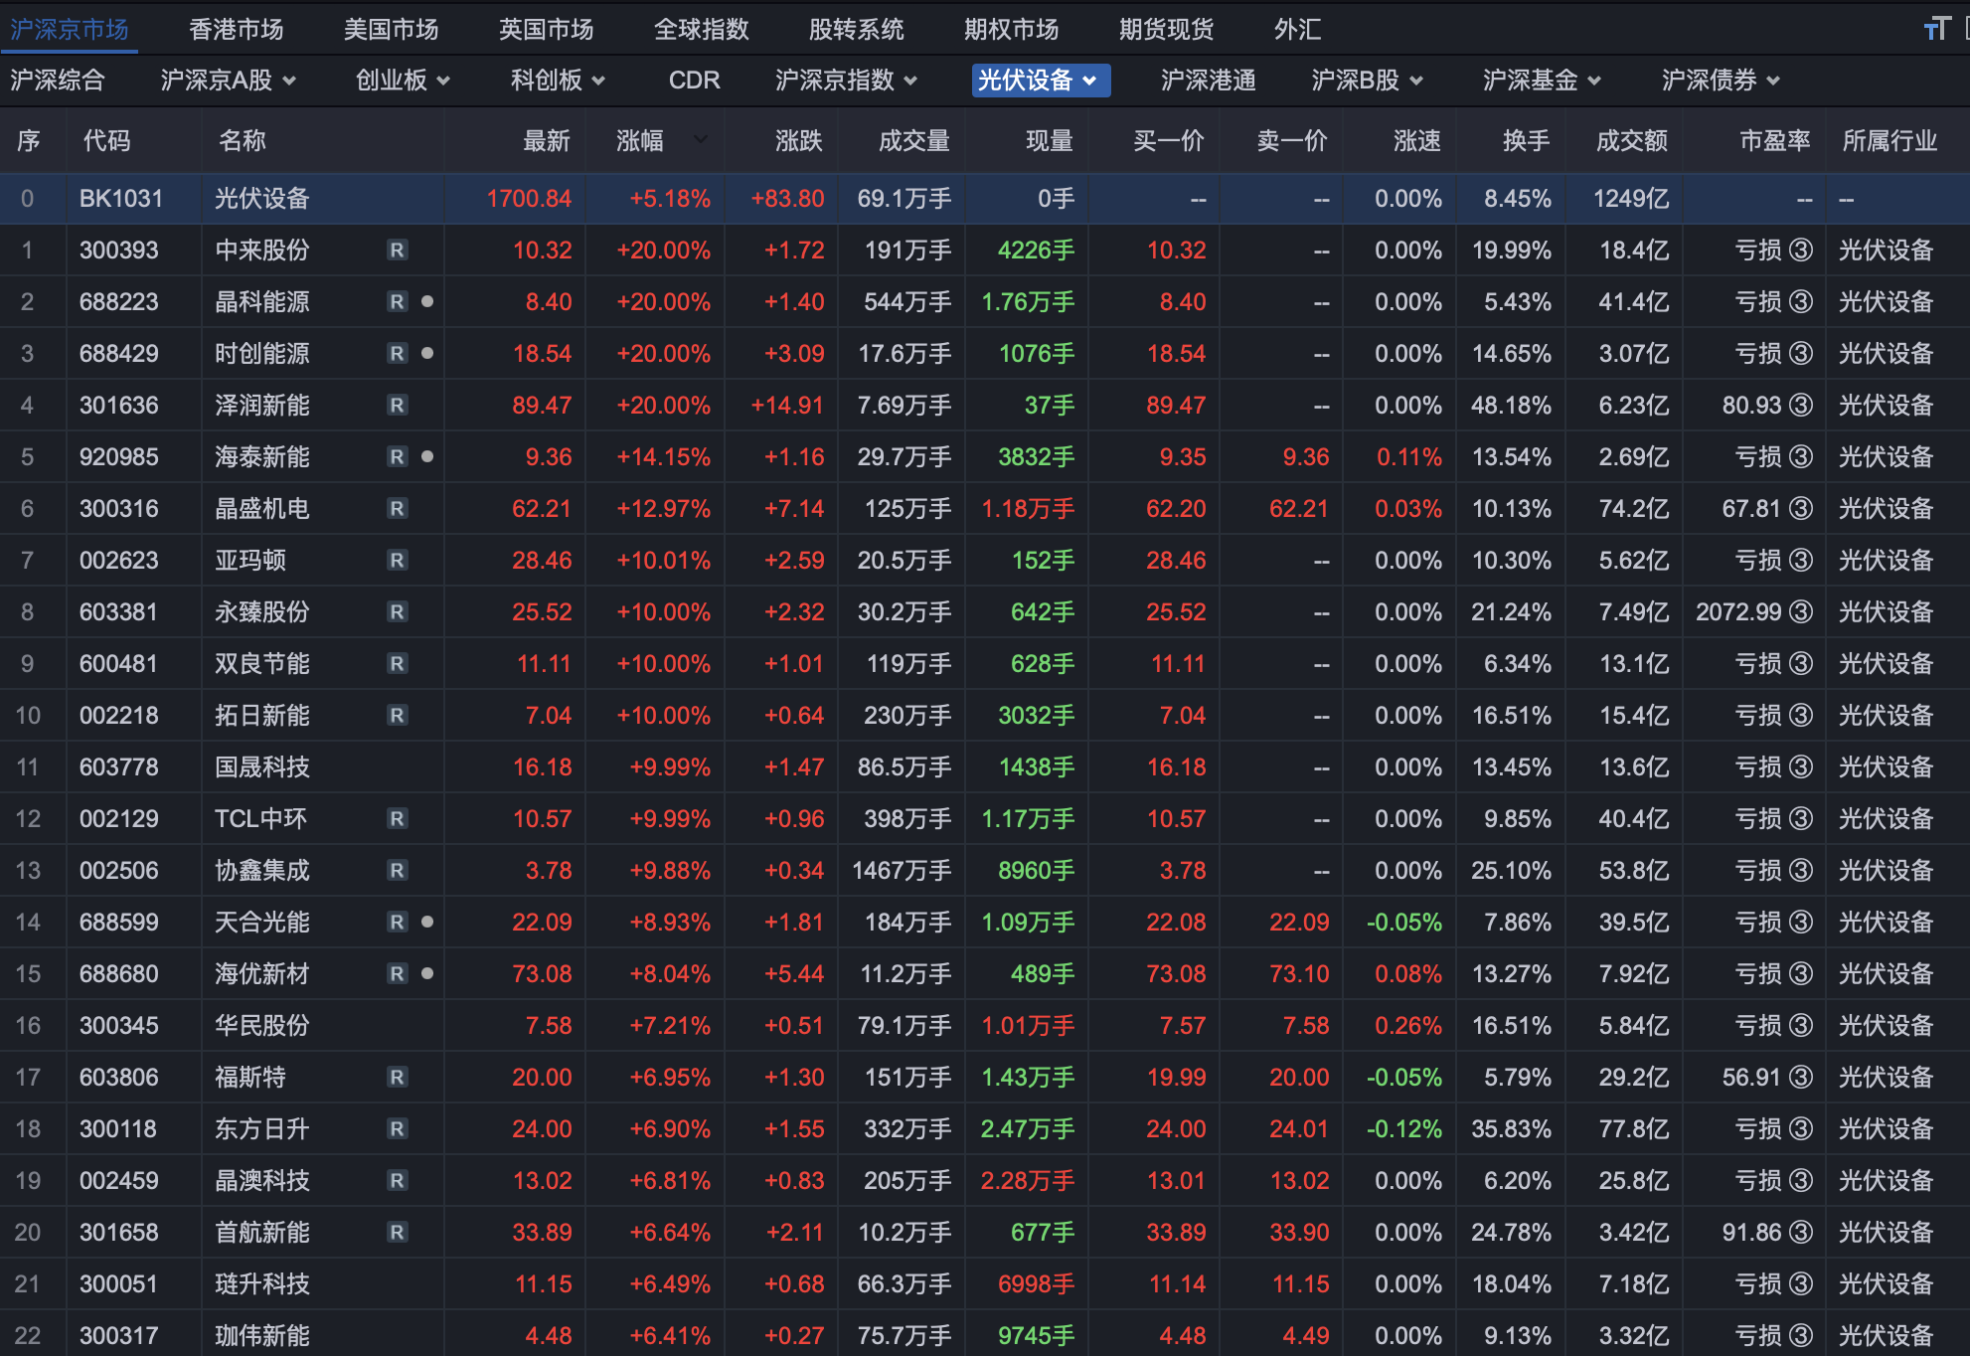Click the R badge next to 福斯特
1970x1356 pixels.
(397, 1078)
